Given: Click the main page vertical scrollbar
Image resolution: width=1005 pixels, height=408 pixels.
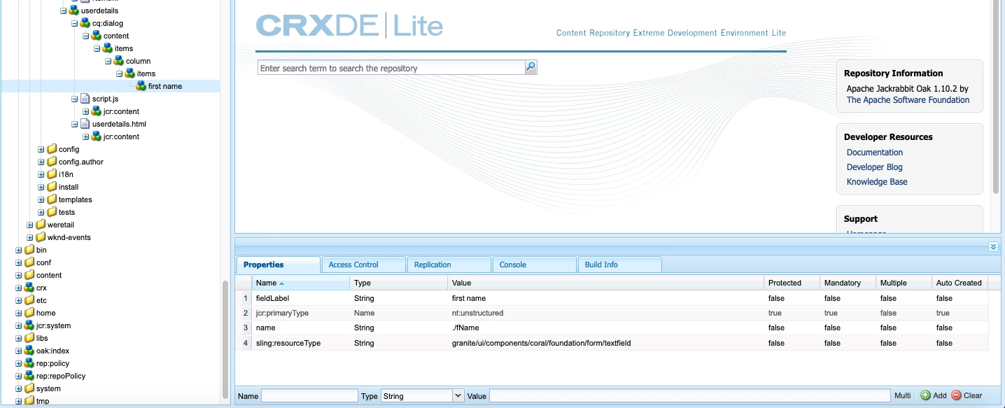Looking at the screenshot, I should click(x=996, y=97).
